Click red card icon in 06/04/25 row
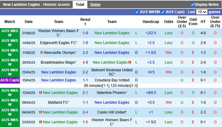The image size is (222, 127). (x=41, y=112)
